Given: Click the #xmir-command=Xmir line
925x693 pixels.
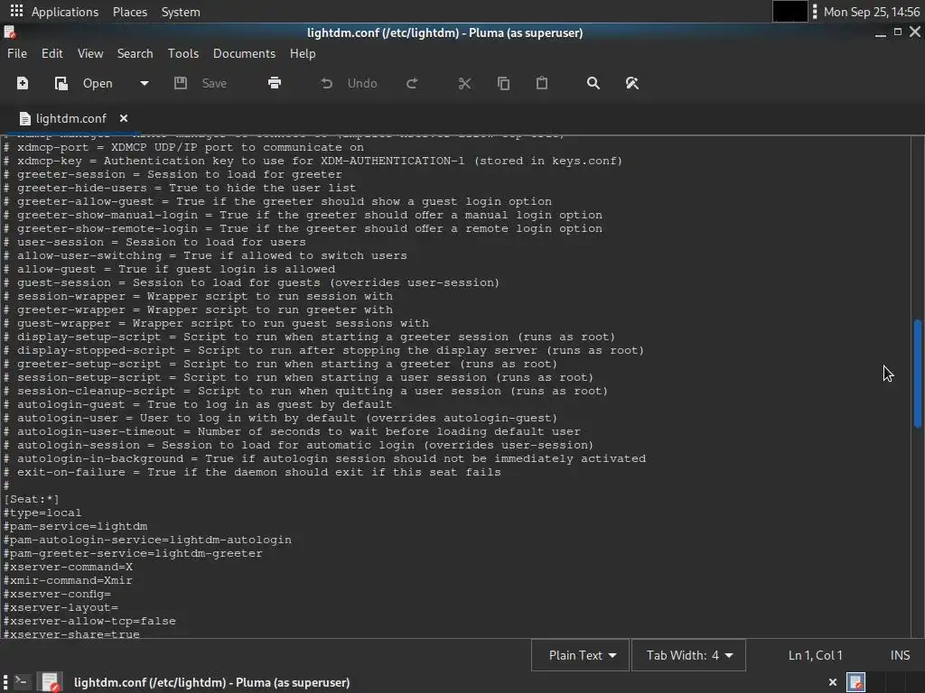Looking at the screenshot, I should tap(68, 580).
